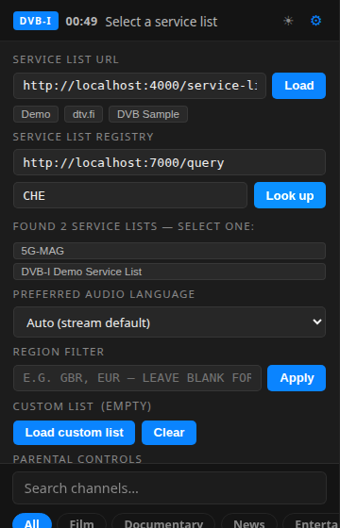Load the service list URL
Viewport: 340px width, 528px height.
(298, 86)
